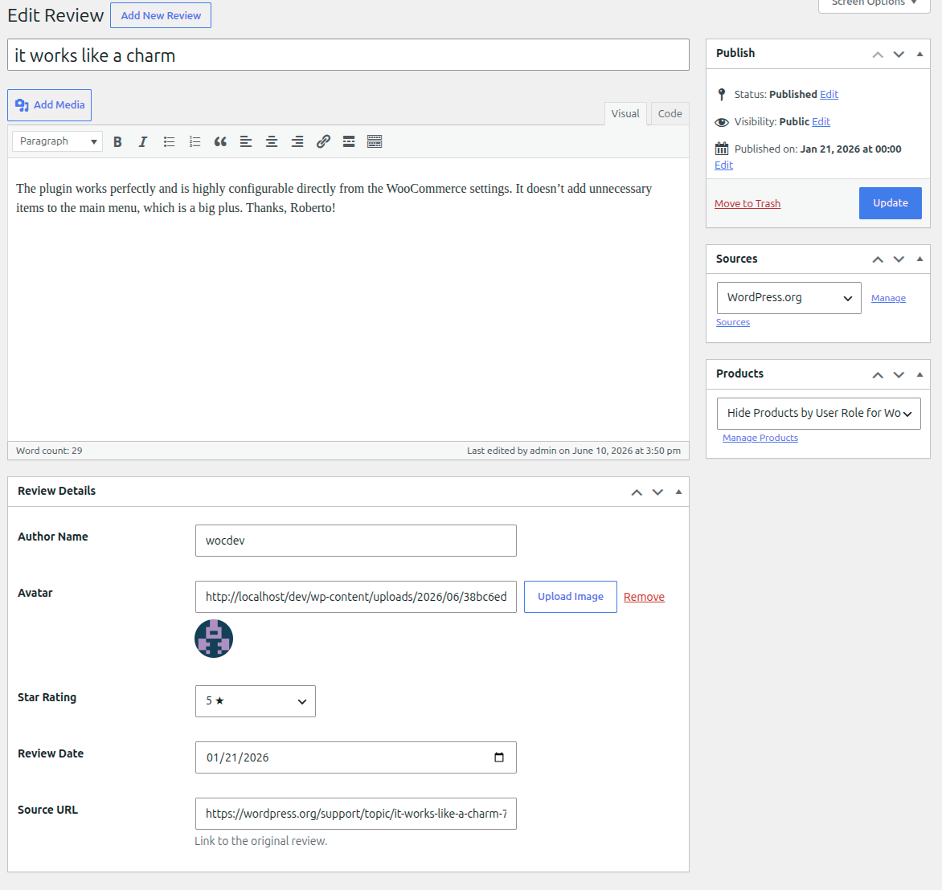Move Review Details panel down
Viewport: 942px width, 890px height.
point(657,492)
